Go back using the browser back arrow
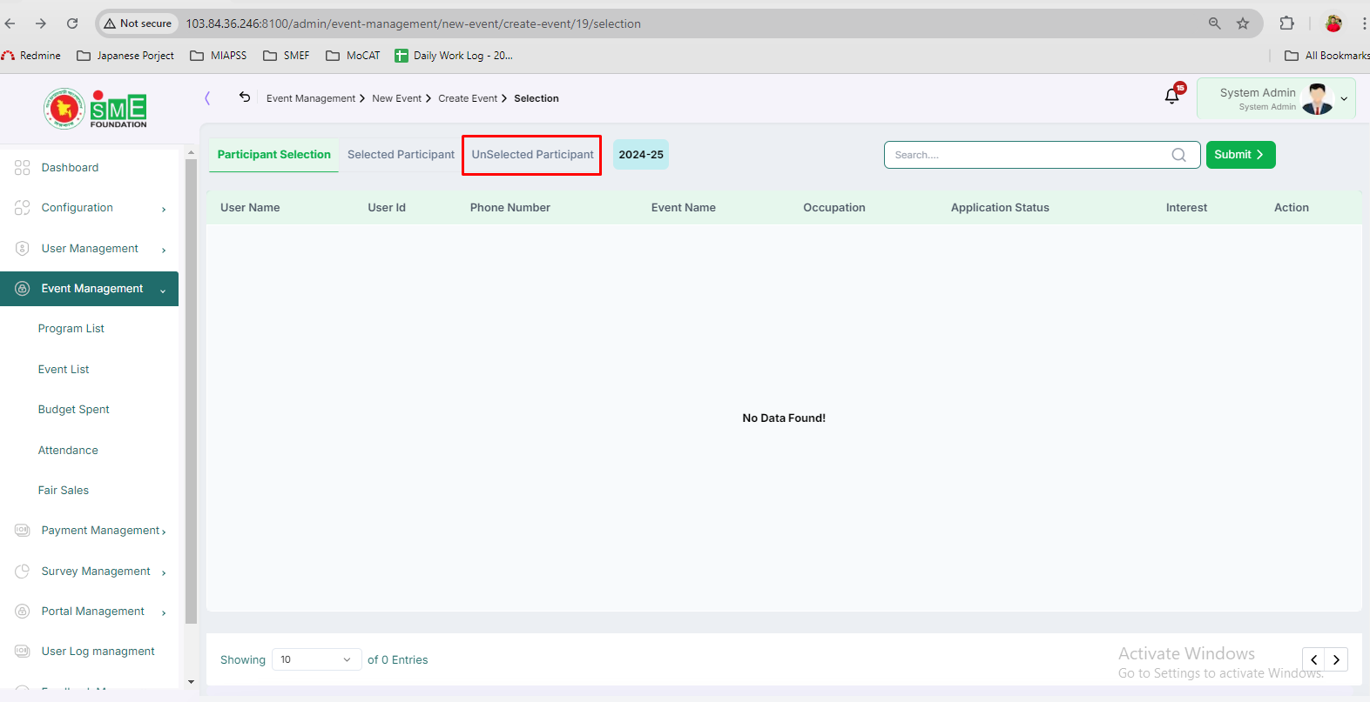 10,23
